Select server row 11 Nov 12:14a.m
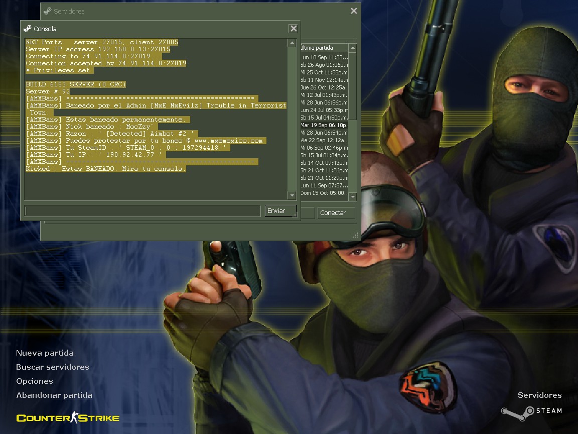578x434 pixels. click(324, 80)
